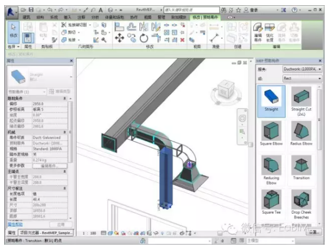The image size is (328, 250).
Task: Click the search keyword input field
Action: 192,10
